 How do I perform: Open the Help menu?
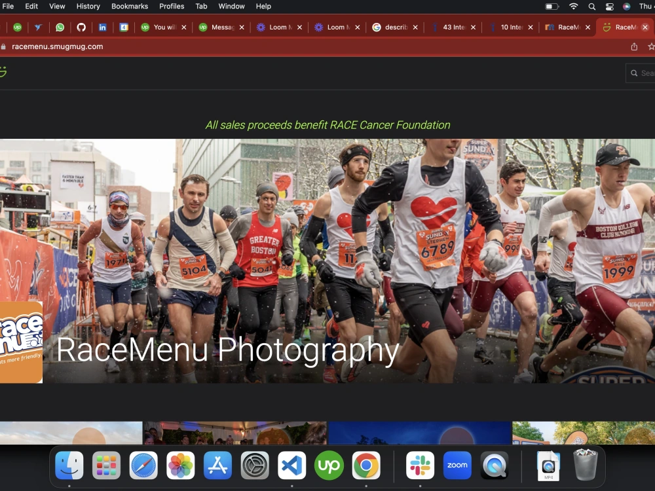[x=263, y=7]
